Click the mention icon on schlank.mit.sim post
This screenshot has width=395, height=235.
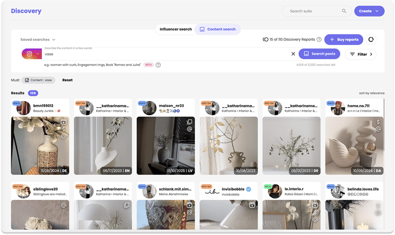click(189, 212)
